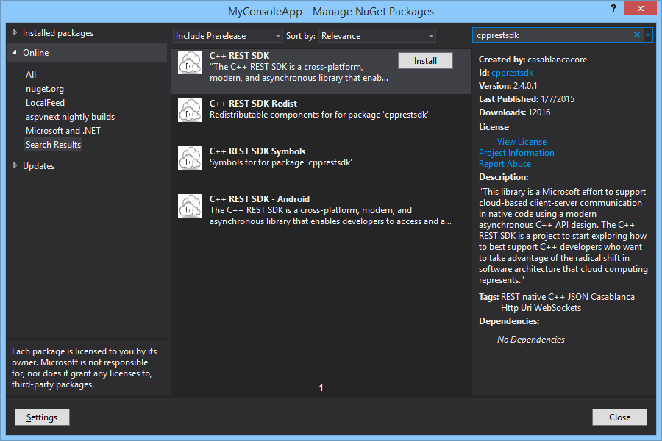This screenshot has height=441, width=662.
Task: Open NuGet Settings
Action: point(42,417)
